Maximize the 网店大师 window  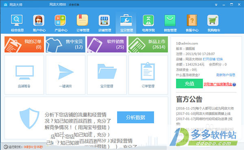(231, 4)
